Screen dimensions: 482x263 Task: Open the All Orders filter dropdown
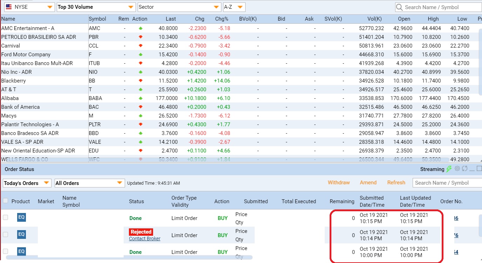tap(90, 183)
